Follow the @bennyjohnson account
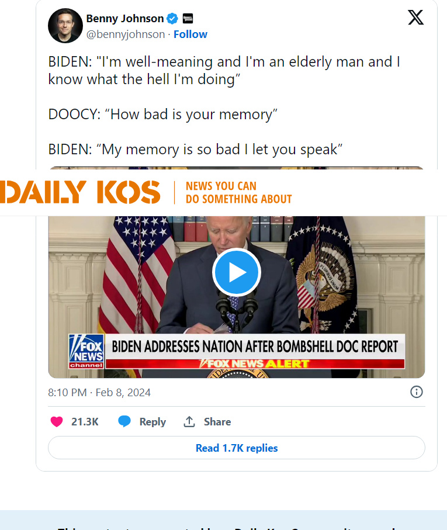This screenshot has height=530, width=447. click(190, 34)
